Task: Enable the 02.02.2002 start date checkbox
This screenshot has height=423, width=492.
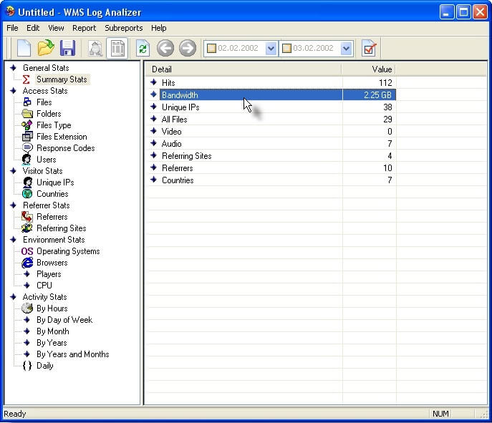Action: 211,48
